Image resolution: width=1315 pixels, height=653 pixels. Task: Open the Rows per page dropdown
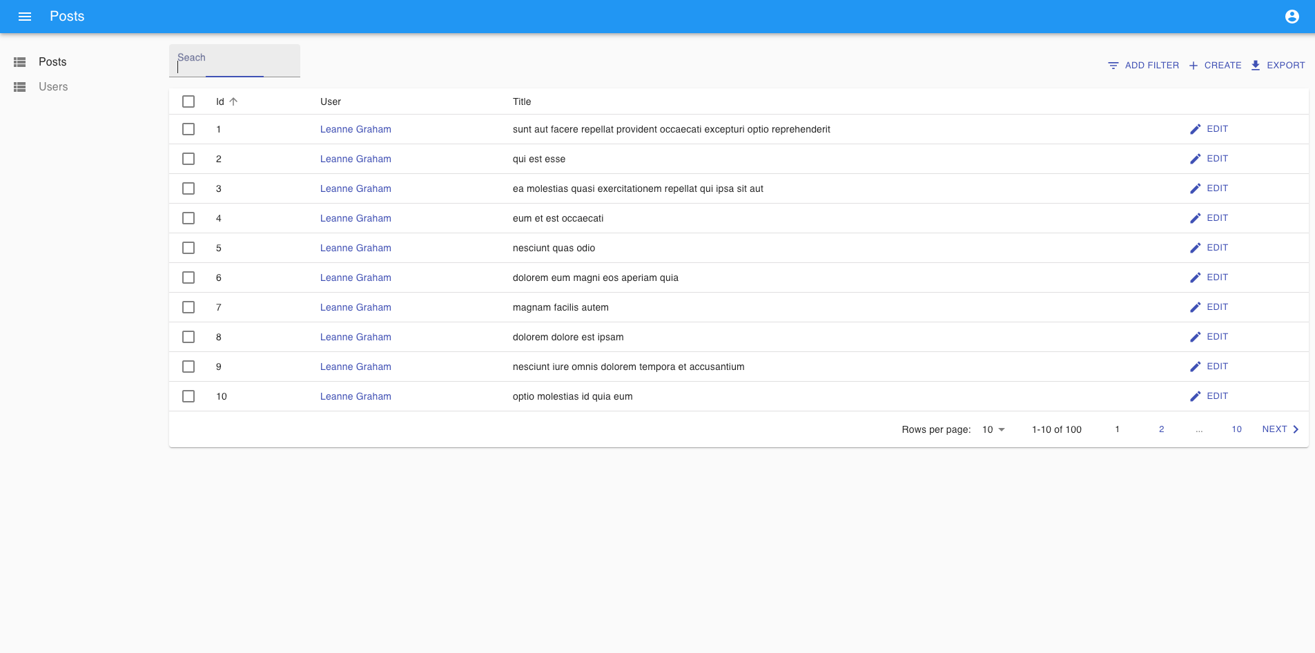click(x=994, y=429)
